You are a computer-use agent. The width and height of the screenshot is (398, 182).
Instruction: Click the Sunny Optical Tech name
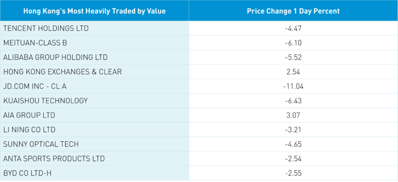41,144
